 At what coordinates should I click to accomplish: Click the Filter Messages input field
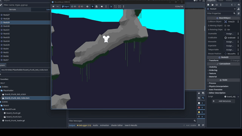[131, 121]
